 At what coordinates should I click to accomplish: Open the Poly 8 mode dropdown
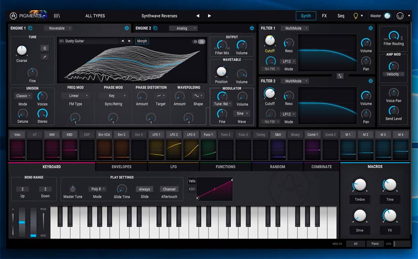[x=97, y=189]
